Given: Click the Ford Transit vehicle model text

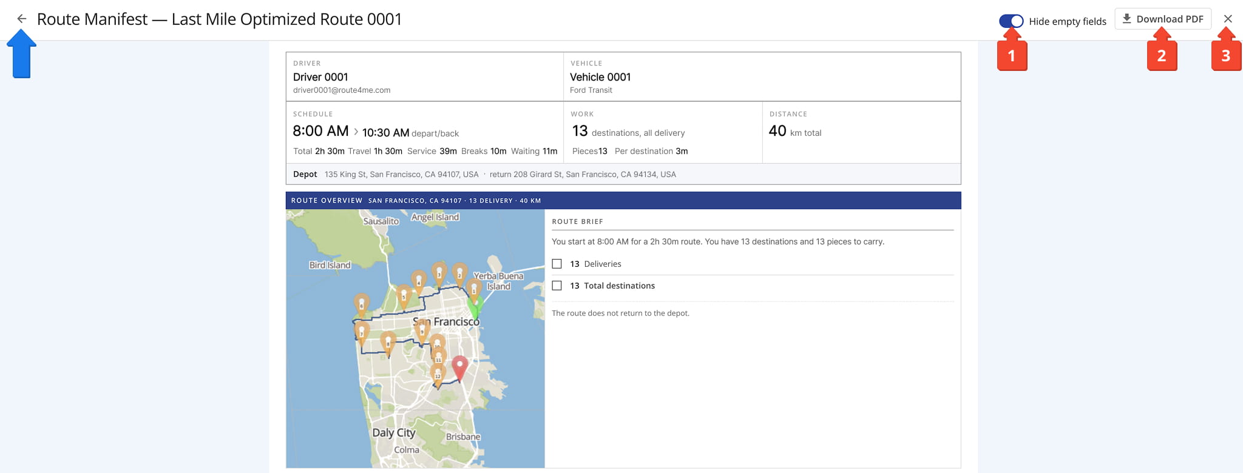Looking at the screenshot, I should coord(591,90).
